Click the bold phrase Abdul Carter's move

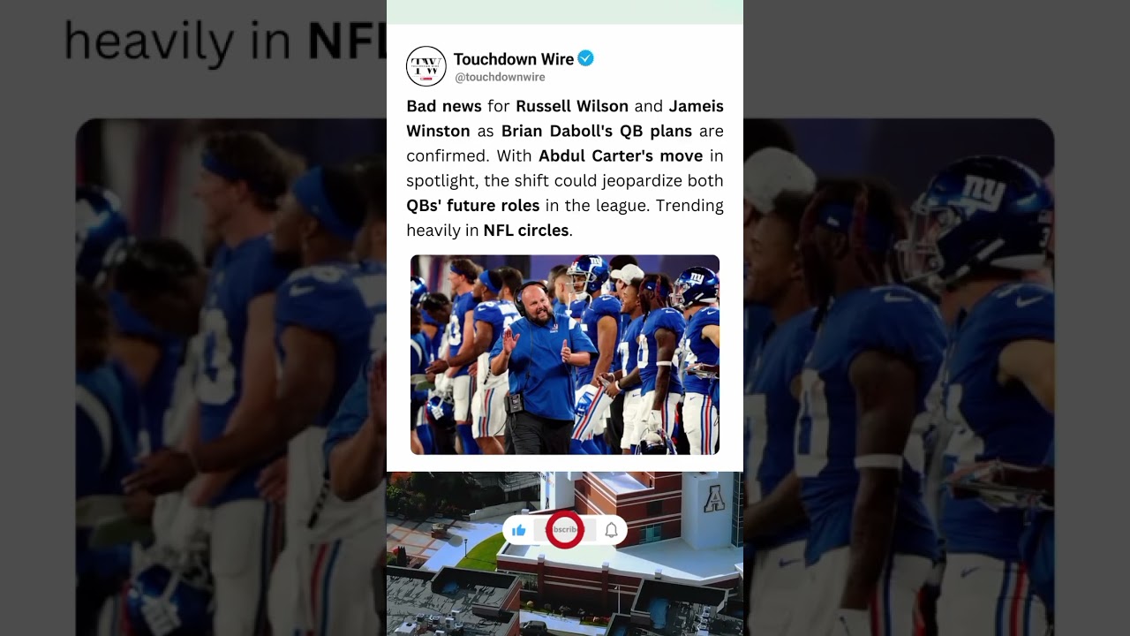tap(621, 155)
